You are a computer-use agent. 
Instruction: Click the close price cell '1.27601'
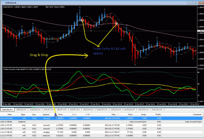tap(129, 125)
